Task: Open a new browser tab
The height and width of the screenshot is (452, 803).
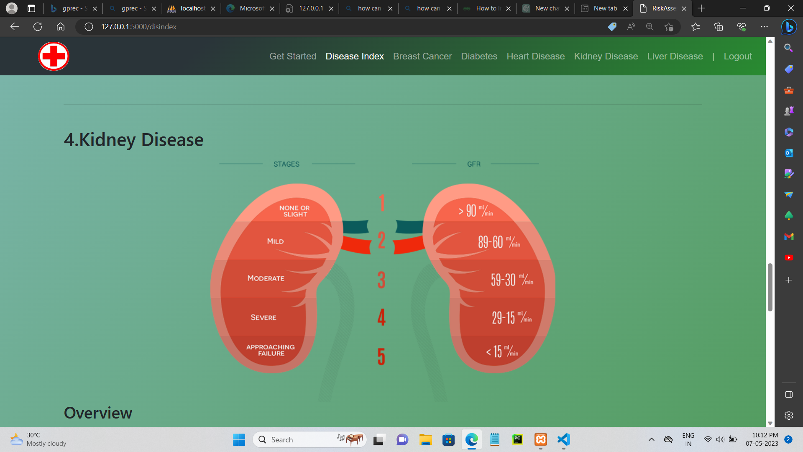Action: [x=701, y=8]
